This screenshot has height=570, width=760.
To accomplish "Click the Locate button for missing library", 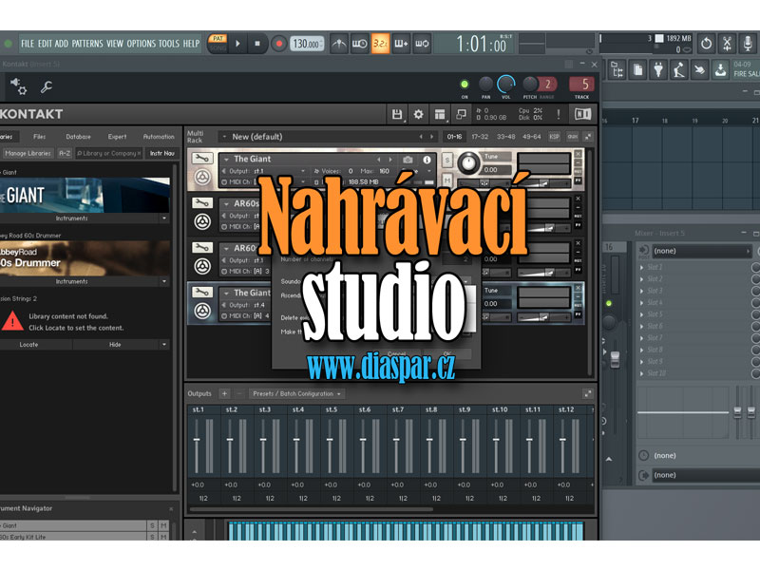I will click(x=29, y=344).
